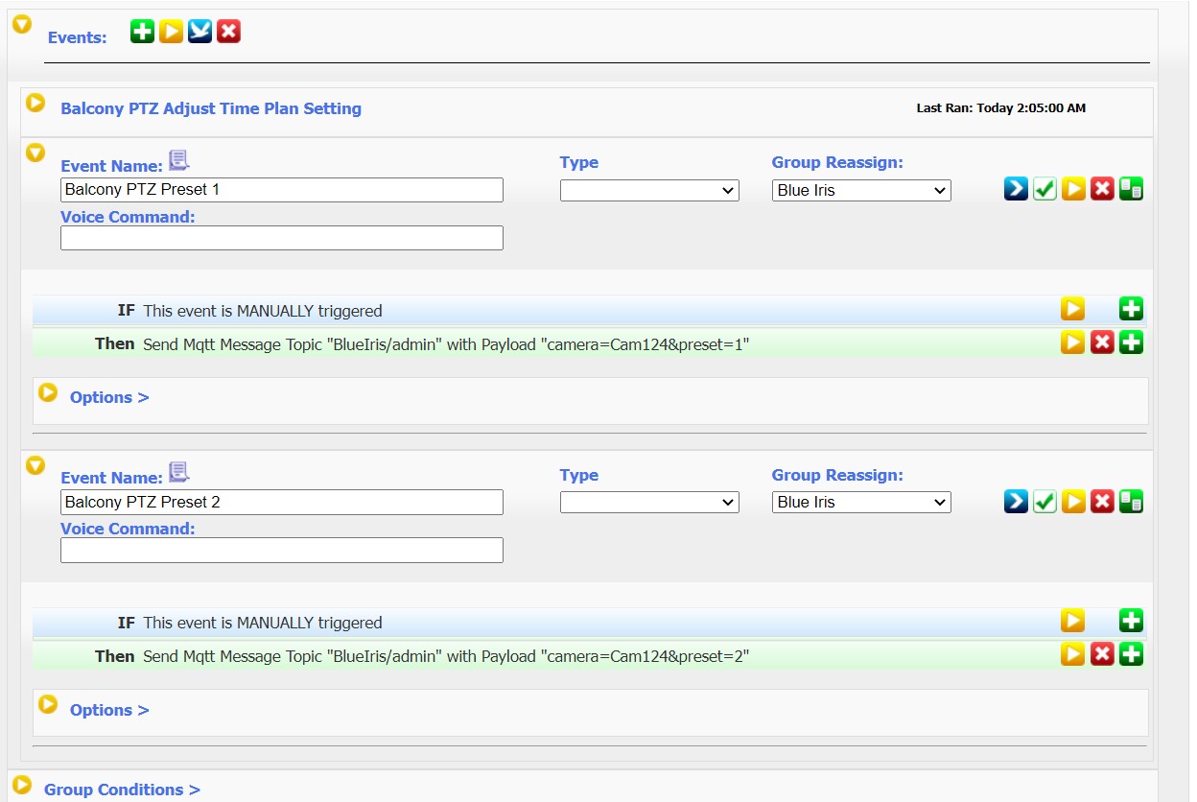Click the green add event button beside Events
This screenshot has width=1197, height=802.
click(x=142, y=32)
